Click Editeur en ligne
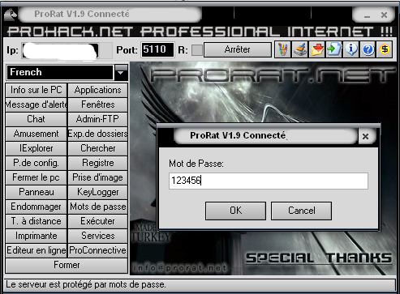The height and width of the screenshot is (294, 400). coord(37,250)
